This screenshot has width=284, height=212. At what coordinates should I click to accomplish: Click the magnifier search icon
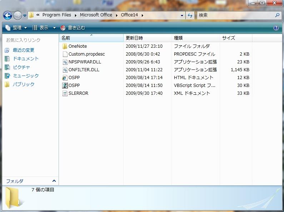277,15
